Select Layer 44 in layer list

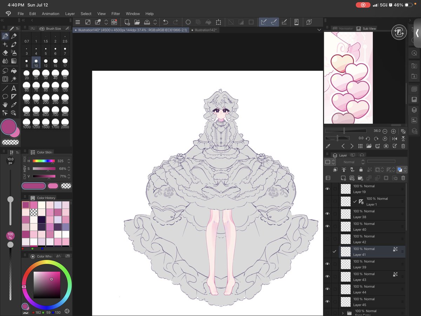pos(372,289)
